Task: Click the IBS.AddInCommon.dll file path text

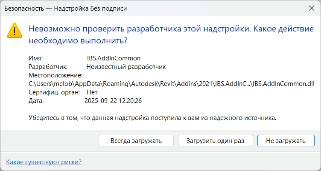Action: [172, 84]
